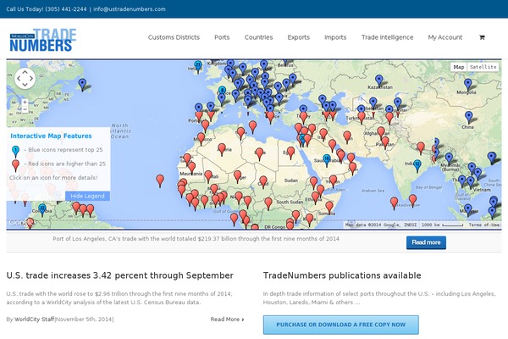Open U.S. trade increases 3.42 percent headline
This screenshot has width=508, height=339.
tap(120, 275)
